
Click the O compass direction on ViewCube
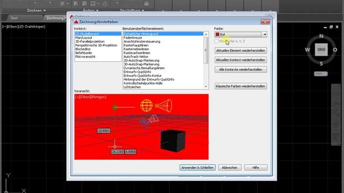335,50
